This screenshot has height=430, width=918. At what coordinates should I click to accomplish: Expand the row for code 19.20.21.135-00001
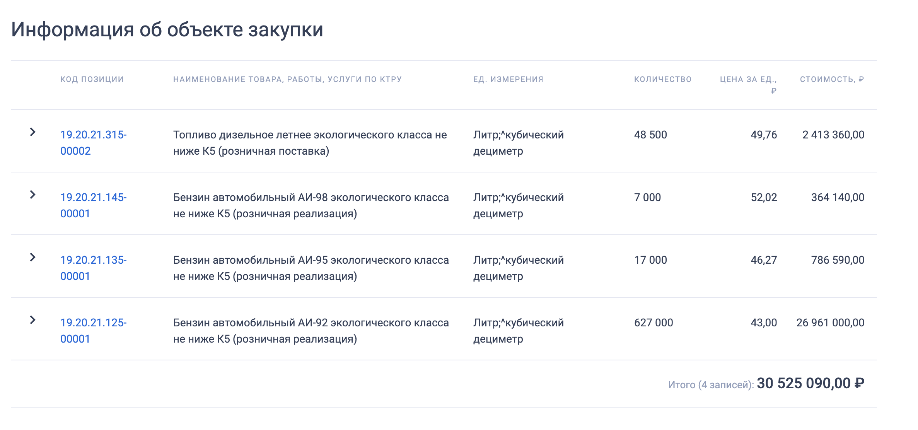click(33, 258)
